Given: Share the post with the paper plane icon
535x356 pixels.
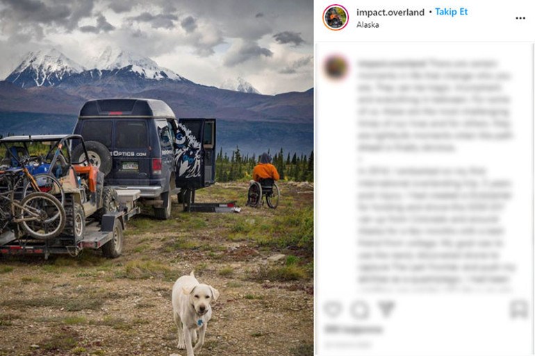Looking at the screenshot, I should [x=386, y=309].
